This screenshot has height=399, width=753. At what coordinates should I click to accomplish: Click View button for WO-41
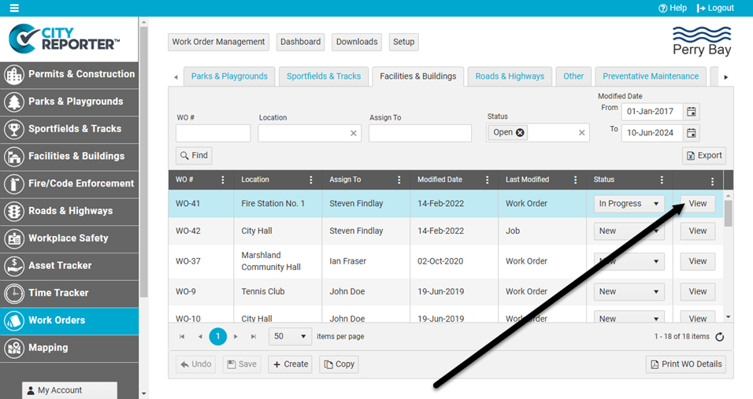tap(698, 204)
